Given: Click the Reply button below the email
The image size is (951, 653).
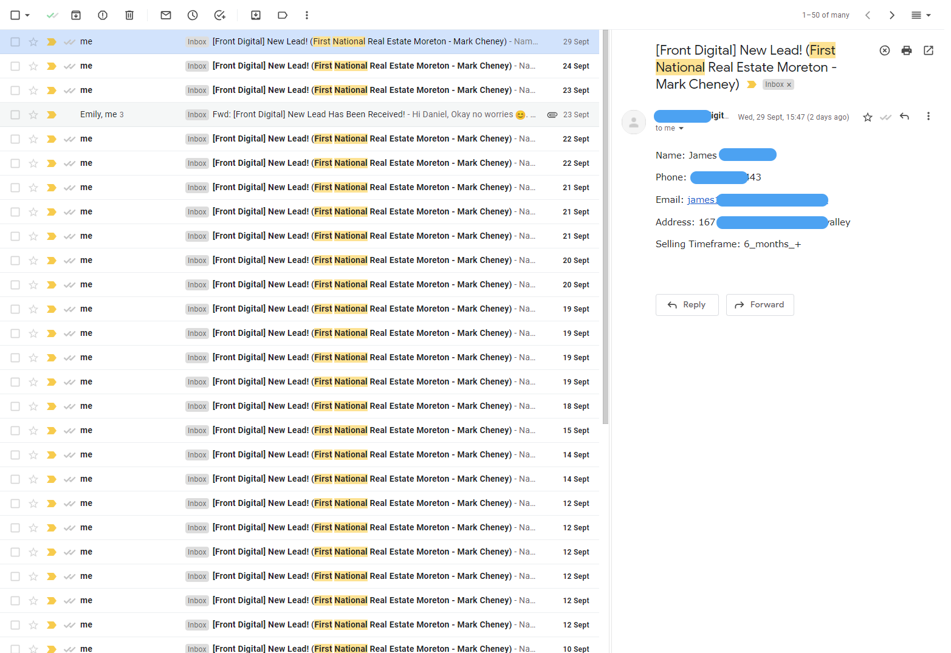Looking at the screenshot, I should pyautogui.click(x=687, y=305).
